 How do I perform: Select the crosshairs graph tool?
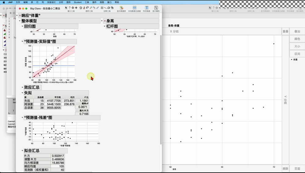pyautogui.click(x=94, y=8)
